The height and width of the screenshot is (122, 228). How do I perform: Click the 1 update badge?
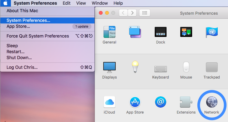pyautogui.click(x=82, y=26)
